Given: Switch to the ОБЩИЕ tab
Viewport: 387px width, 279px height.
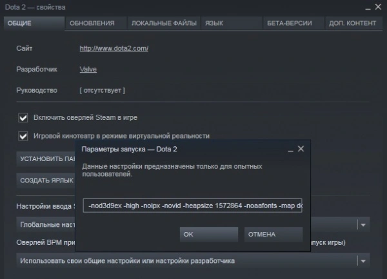Looking at the screenshot, I should [x=34, y=23].
